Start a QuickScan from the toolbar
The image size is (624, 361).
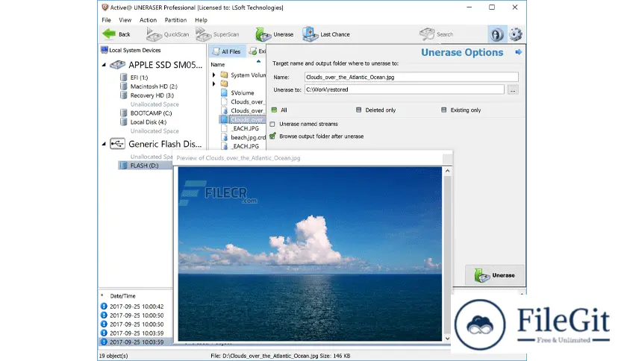(x=167, y=34)
